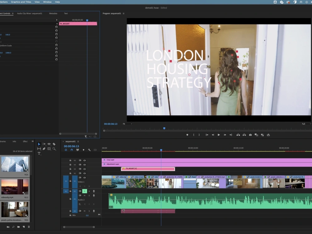Step back one frame
Viewport: 312px width, 234px height.
point(213,135)
